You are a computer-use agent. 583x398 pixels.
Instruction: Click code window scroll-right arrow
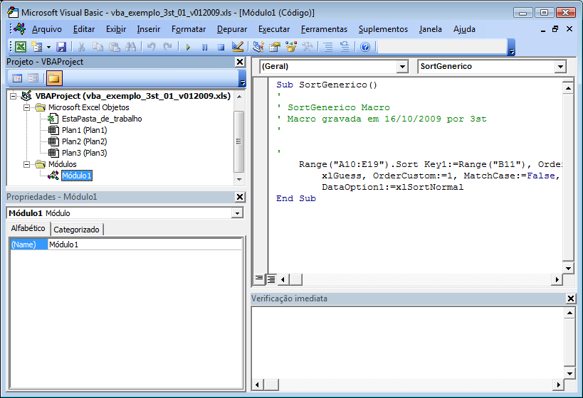click(557, 279)
